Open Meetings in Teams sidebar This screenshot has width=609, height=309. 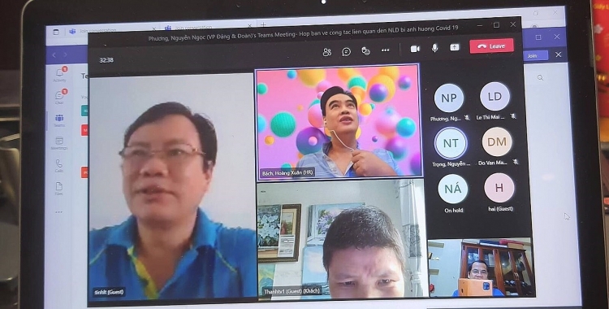tap(59, 143)
